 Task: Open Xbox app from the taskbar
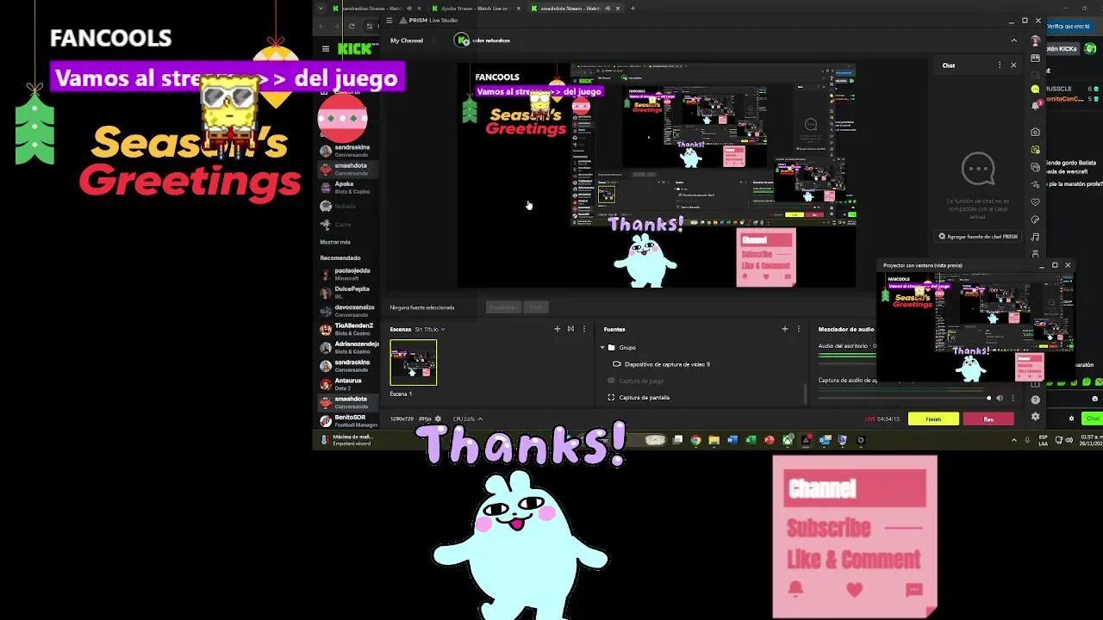[788, 440]
